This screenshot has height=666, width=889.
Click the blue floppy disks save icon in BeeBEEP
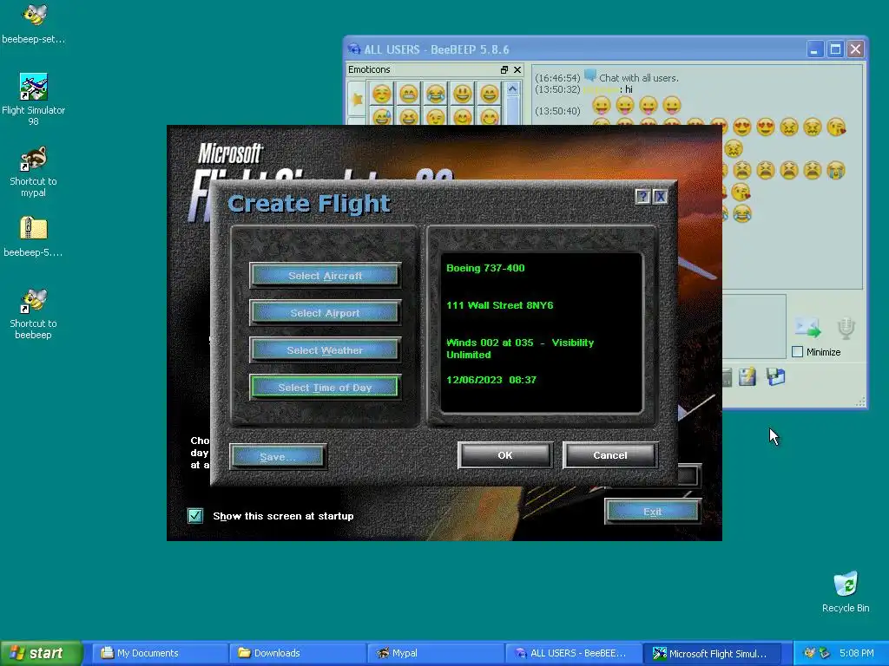tap(775, 376)
